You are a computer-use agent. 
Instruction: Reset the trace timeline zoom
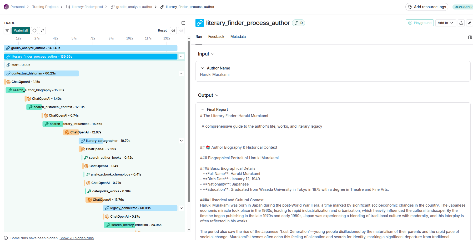click(x=162, y=31)
